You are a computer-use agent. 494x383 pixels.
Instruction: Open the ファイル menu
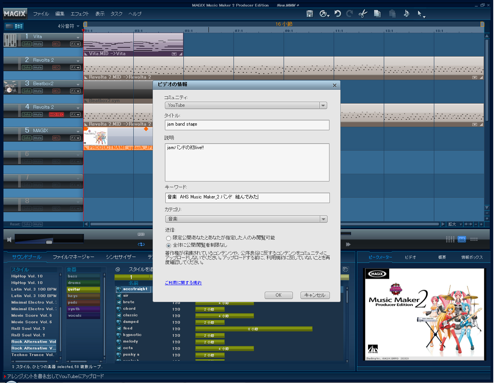[41, 14]
